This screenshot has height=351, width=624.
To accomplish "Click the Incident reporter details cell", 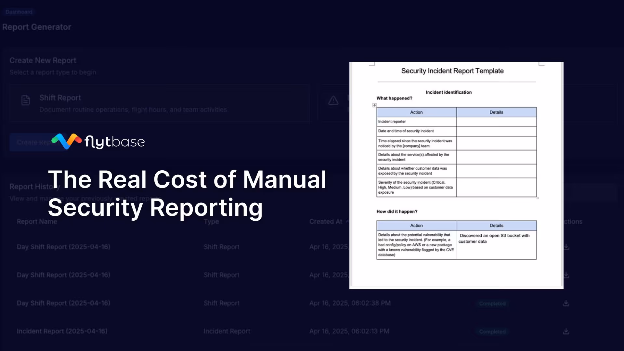I will click(496, 122).
